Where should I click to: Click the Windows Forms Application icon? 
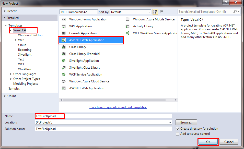click(x=64, y=19)
